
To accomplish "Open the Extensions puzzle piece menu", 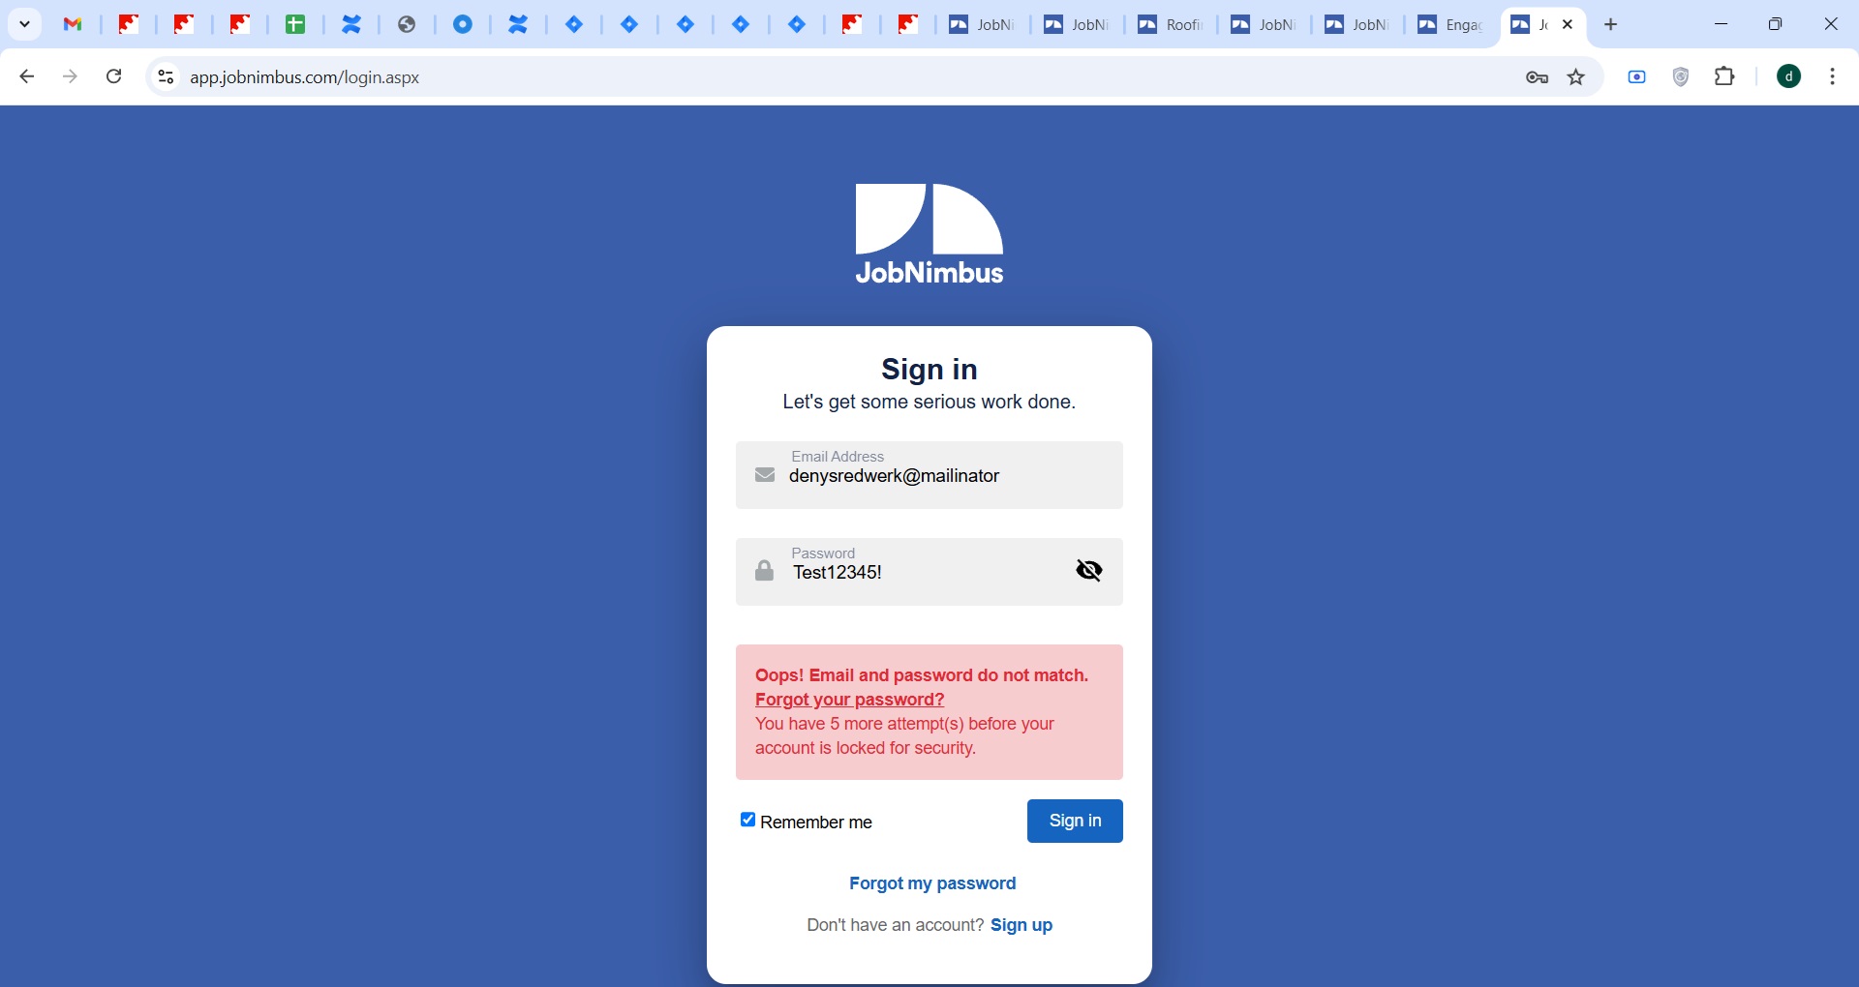I will [1724, 76].
